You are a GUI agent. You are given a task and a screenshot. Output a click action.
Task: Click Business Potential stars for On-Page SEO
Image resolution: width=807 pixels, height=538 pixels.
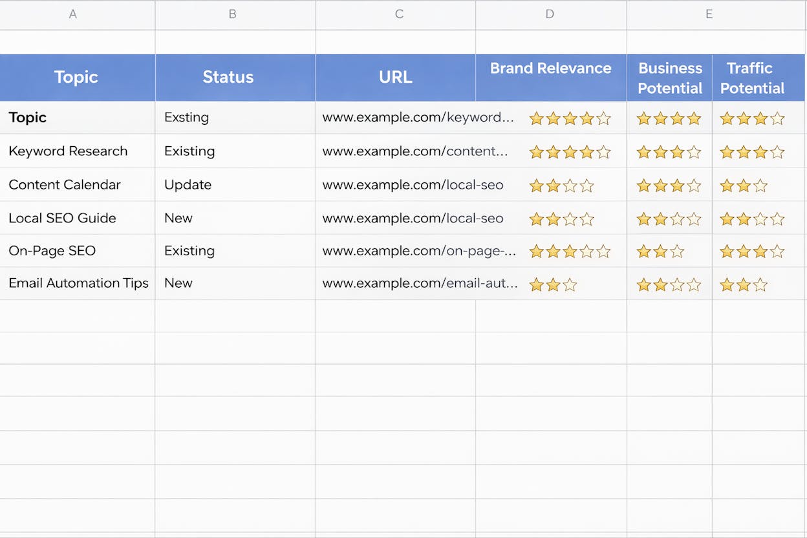[660, 251]
